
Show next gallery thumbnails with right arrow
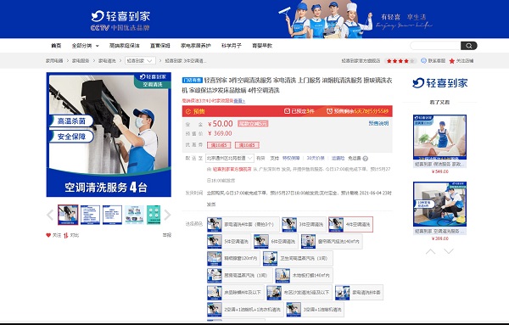point(167,215)
